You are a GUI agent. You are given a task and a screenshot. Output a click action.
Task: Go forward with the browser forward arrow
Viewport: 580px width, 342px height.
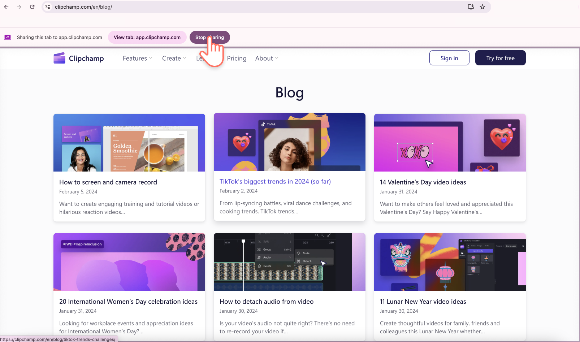19,7
